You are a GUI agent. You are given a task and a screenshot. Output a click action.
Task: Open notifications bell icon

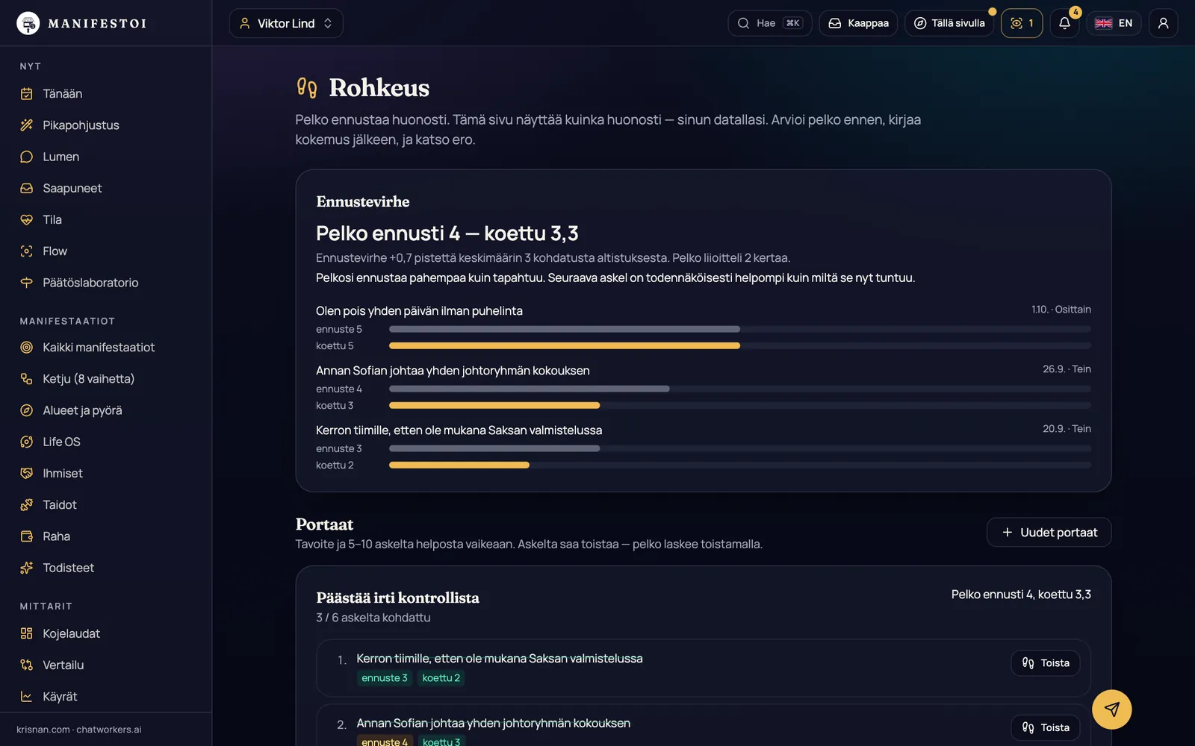(x=1064, y=23)
